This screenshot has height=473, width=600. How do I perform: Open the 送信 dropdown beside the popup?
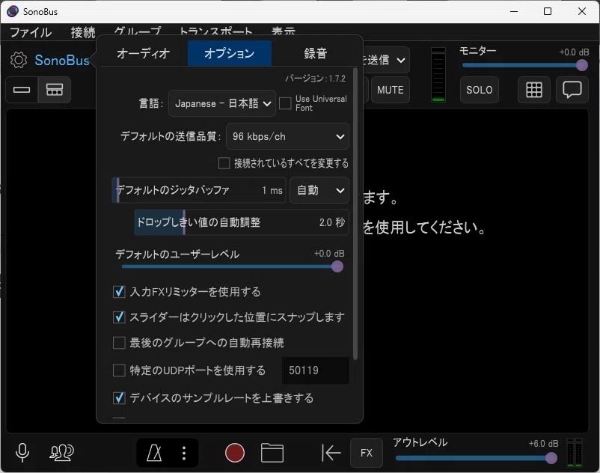click(386, 60)
